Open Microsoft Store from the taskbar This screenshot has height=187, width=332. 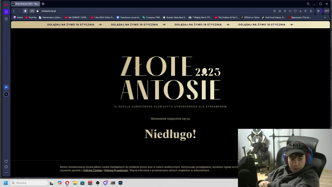tap(82, 183)
